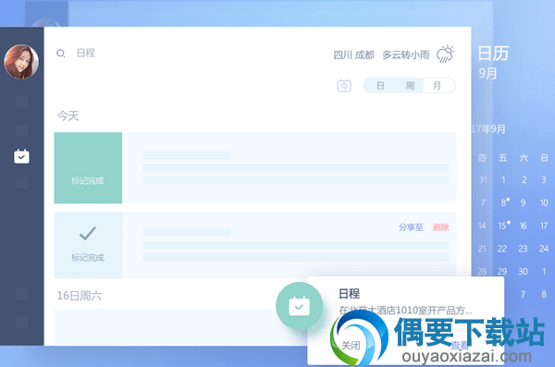The image size is (555, 367).
Task: Click the 16日周六 section heading
Action: click(x=80, y=296)
